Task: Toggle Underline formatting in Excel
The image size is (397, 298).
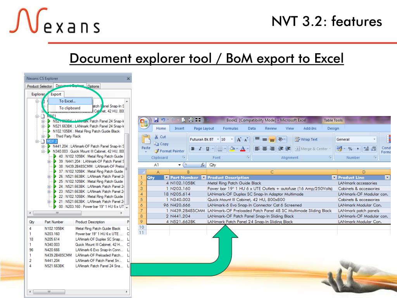Action: pyautogui.click(x=208, y=149)
